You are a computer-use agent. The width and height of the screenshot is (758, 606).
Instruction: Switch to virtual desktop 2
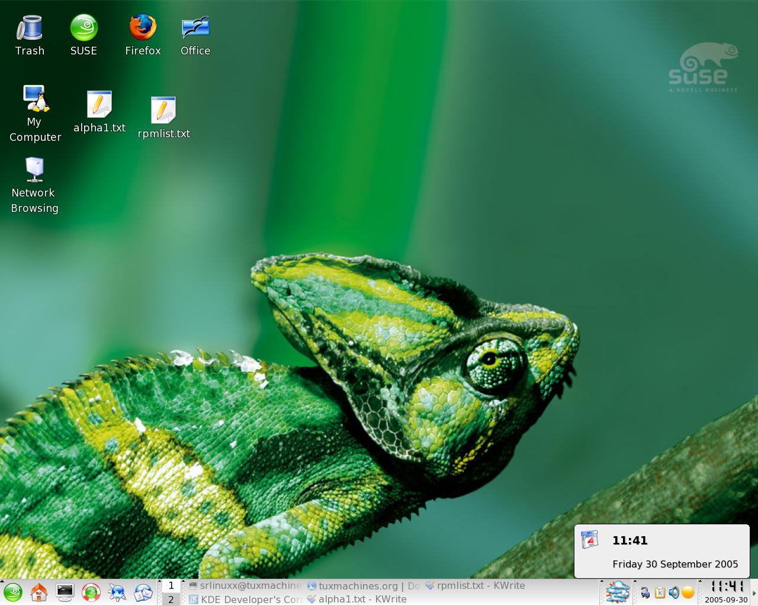coord(171,599)
